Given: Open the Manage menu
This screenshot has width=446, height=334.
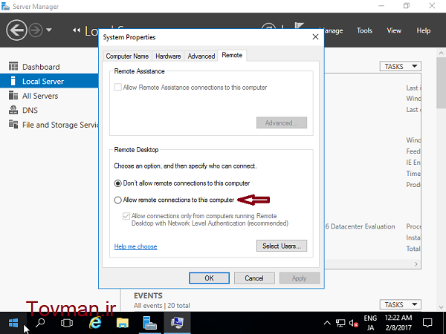Looking at the screenshot, I should coord(333,30).
